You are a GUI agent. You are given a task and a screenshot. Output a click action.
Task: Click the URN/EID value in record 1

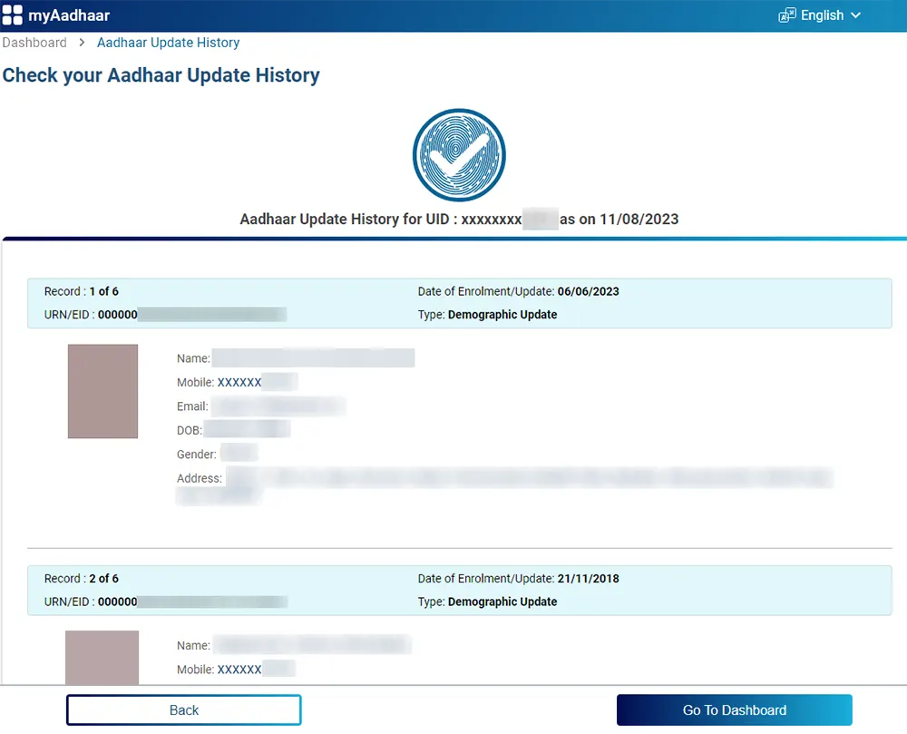tap(192, 315)
